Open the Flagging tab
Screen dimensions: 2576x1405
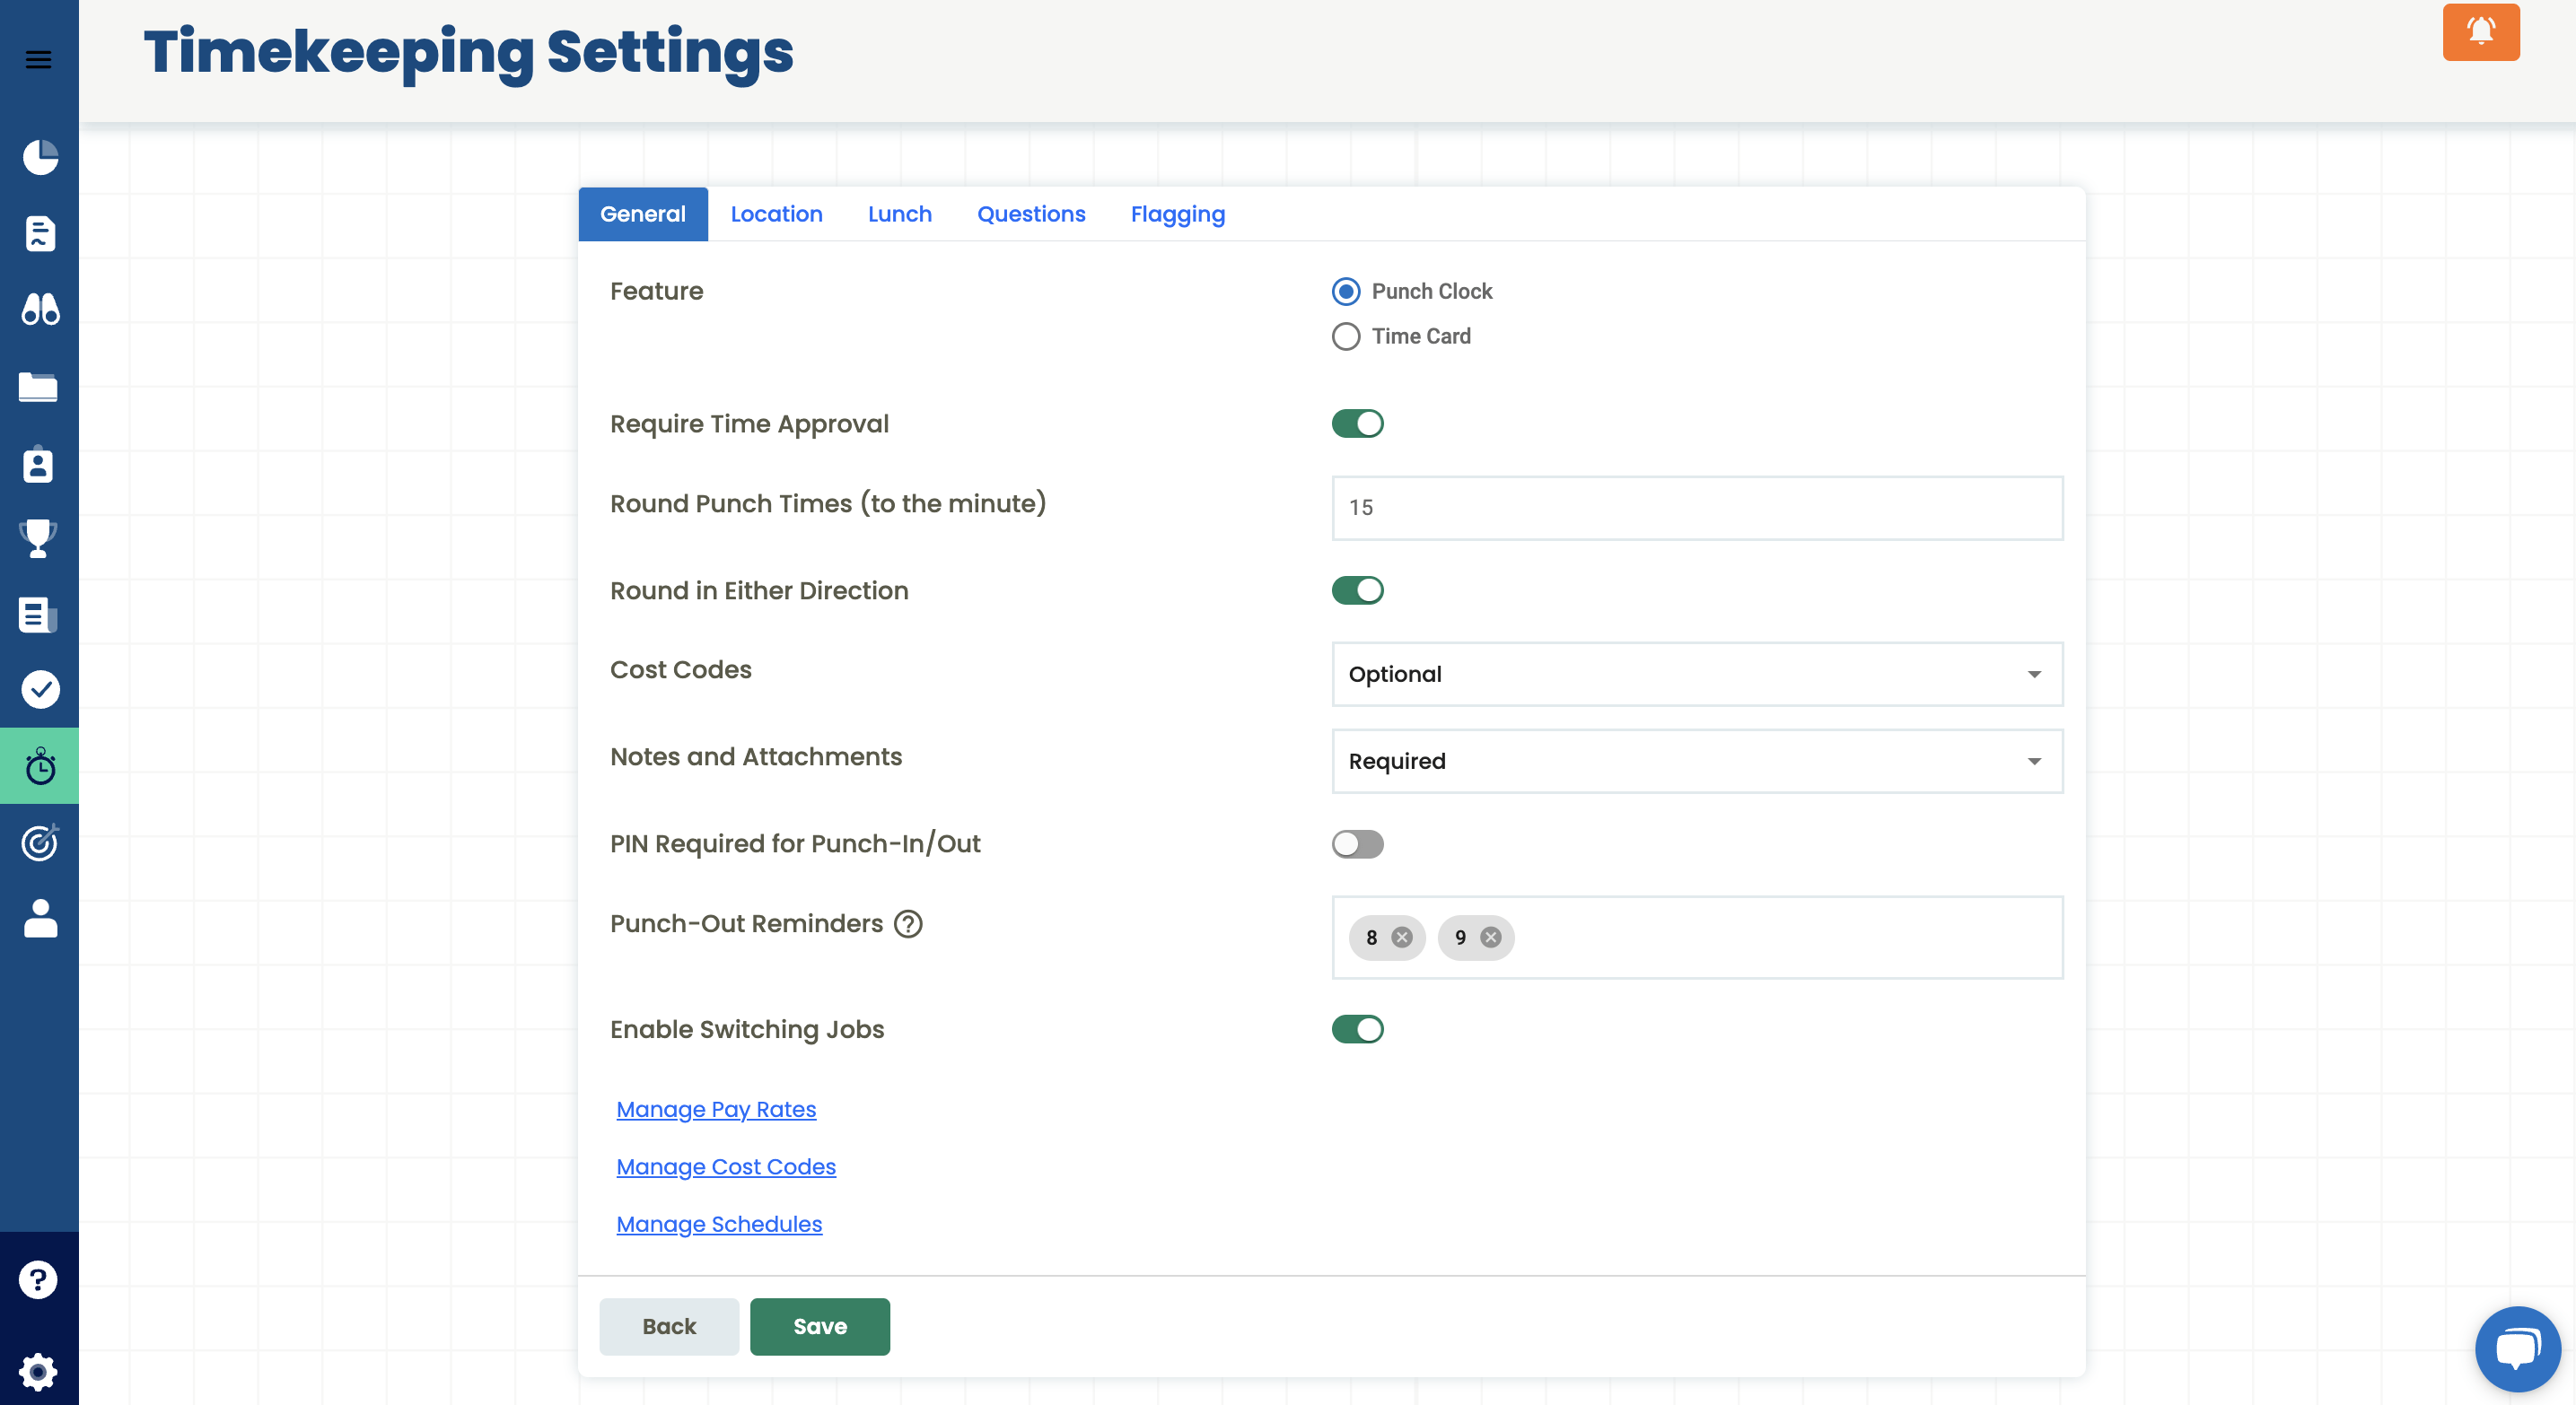tap(1177, 214)
